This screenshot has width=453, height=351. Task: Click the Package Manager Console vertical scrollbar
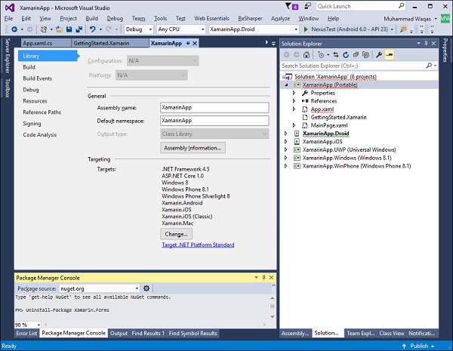point(272,307)
